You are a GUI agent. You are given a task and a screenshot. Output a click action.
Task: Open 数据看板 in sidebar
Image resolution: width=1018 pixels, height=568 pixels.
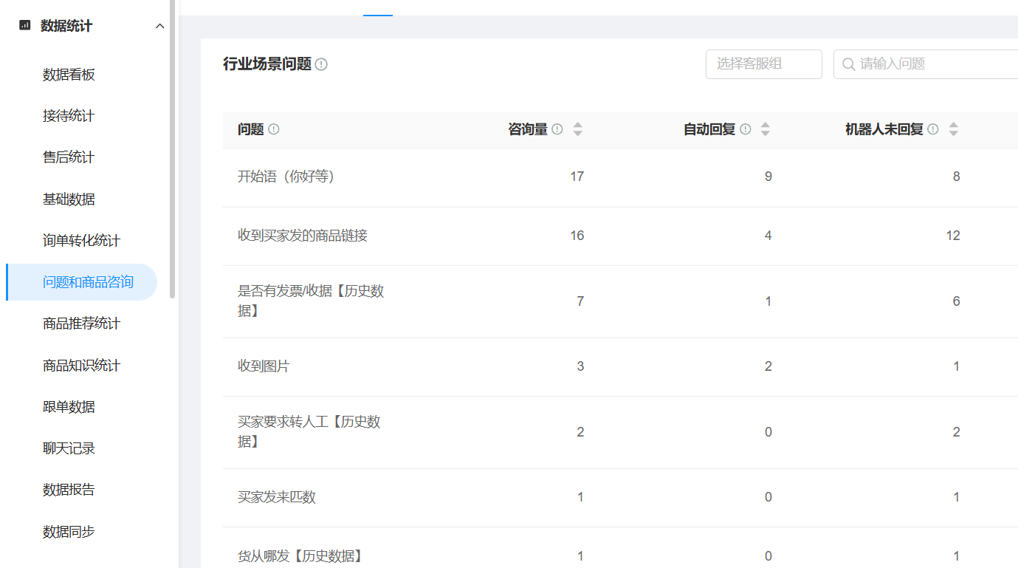[x=69, y=75]
